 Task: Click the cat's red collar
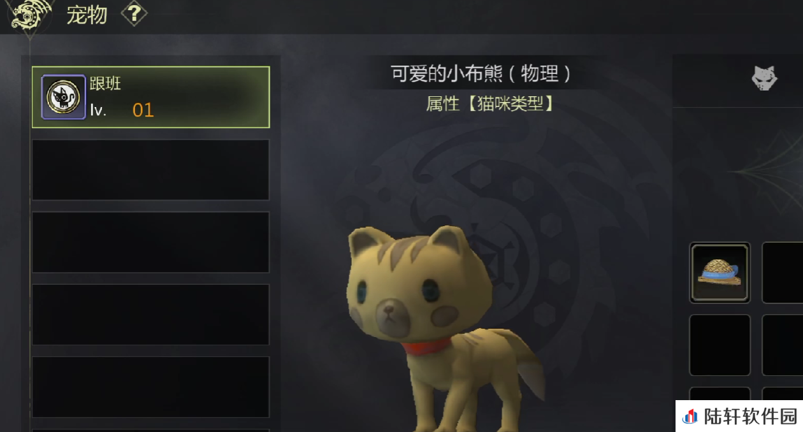(426, 349)
